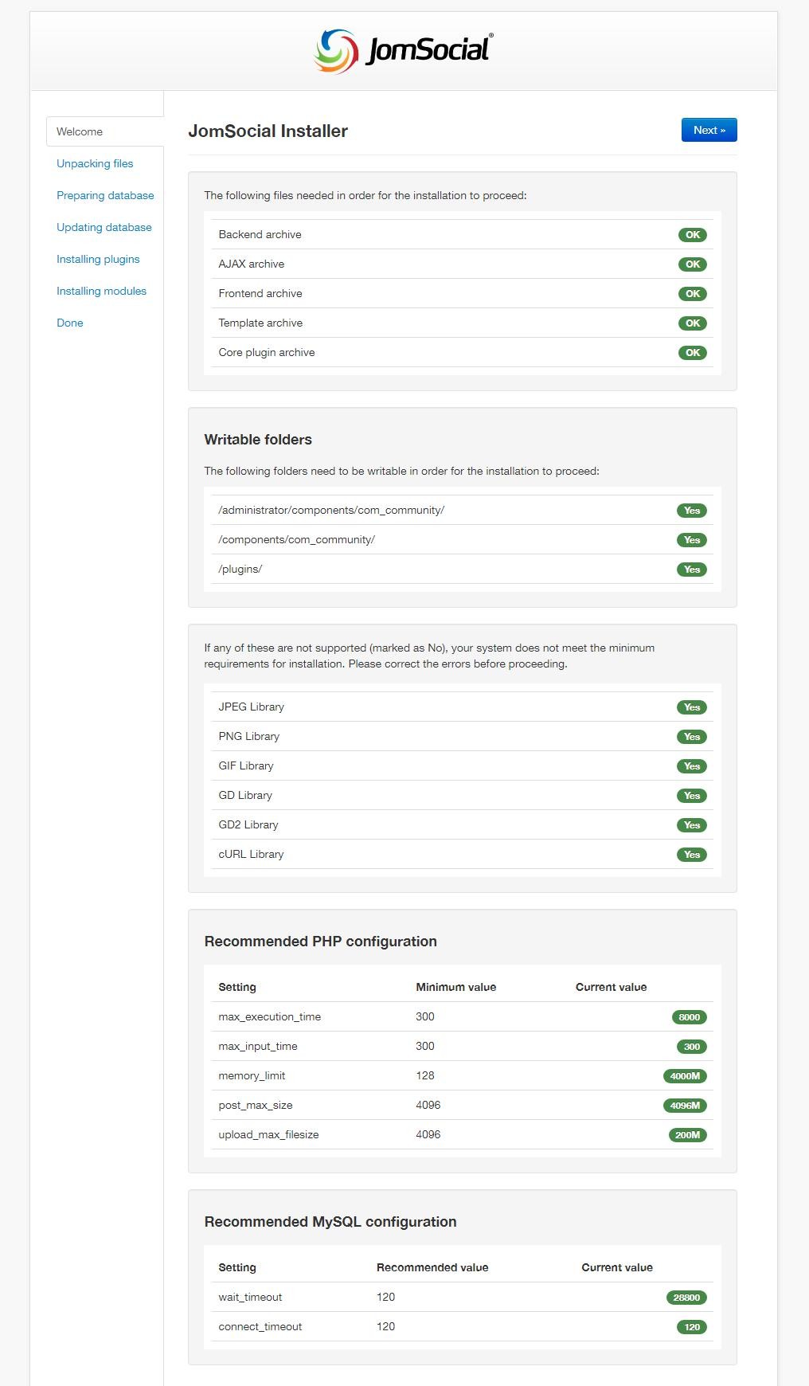Viewport: 809px width, 1386px height.
Task: Select Installing modules in sidebar
Action: coord(101,291)
